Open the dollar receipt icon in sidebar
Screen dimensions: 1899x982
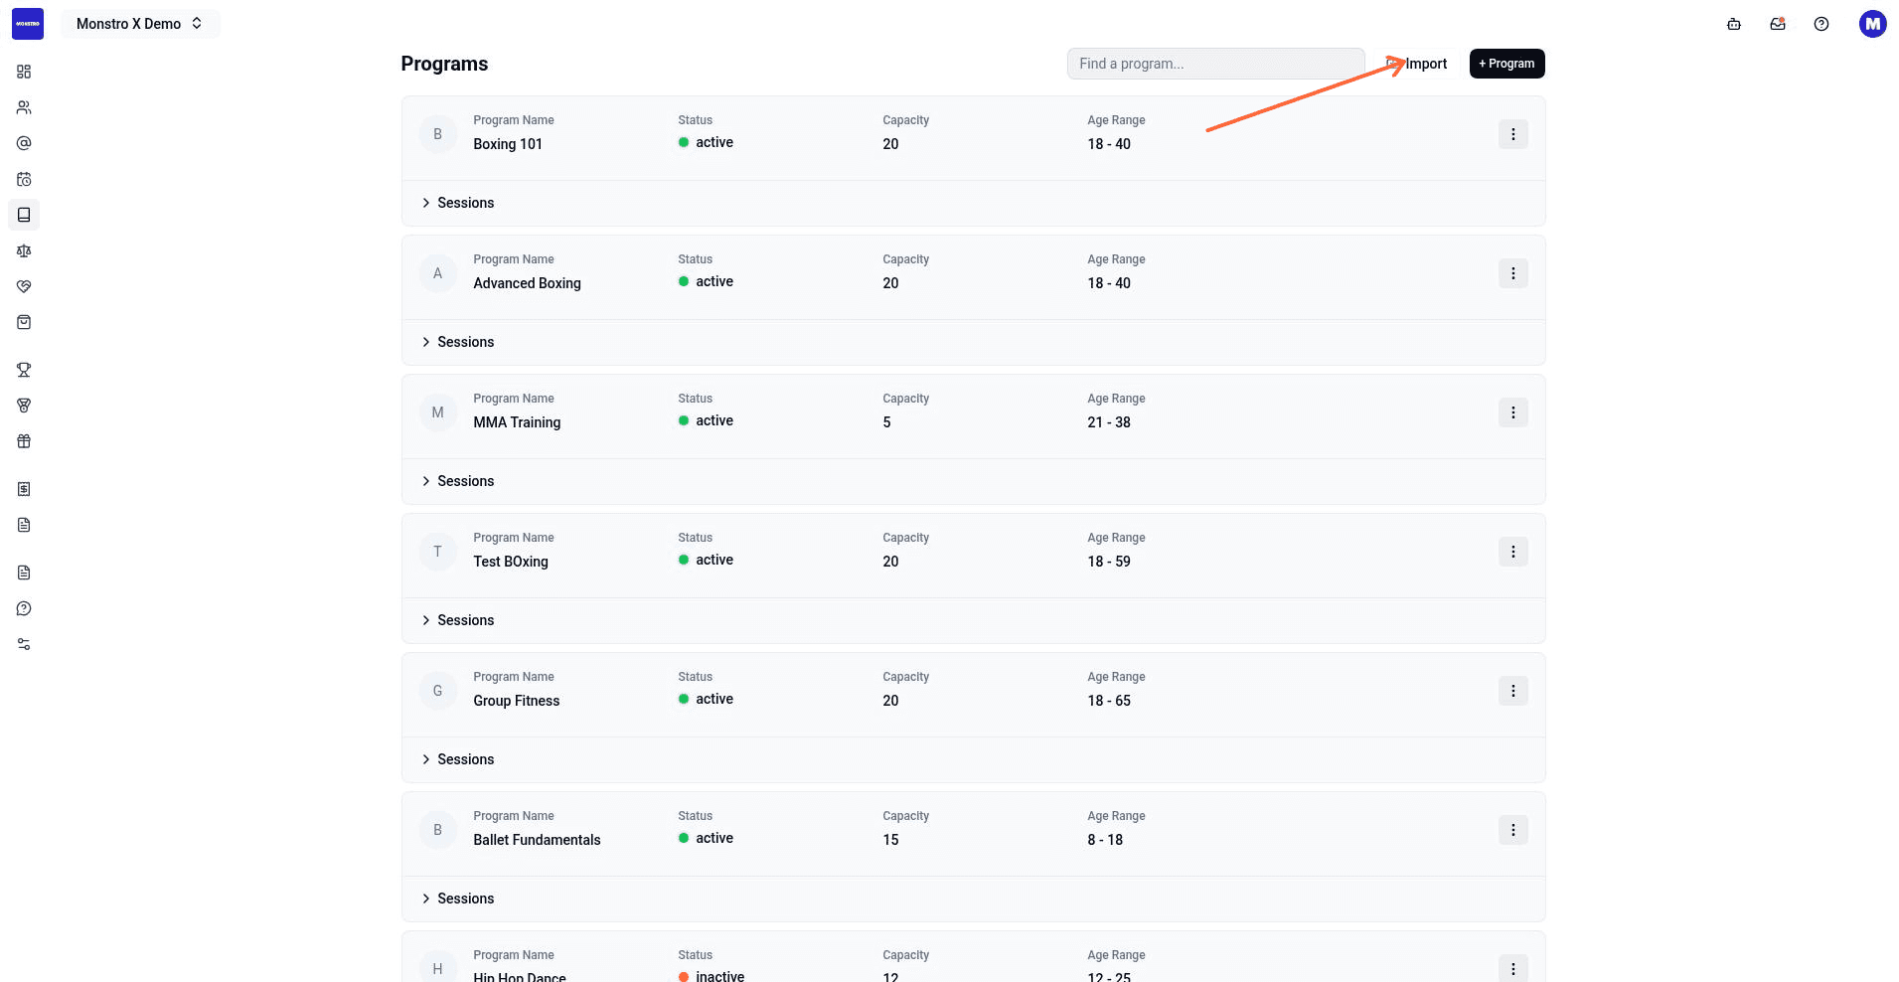tap(24, 489)
